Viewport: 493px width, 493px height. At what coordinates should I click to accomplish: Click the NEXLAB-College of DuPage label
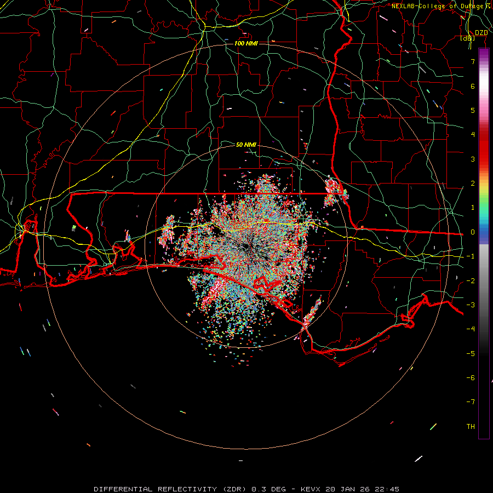438,6
